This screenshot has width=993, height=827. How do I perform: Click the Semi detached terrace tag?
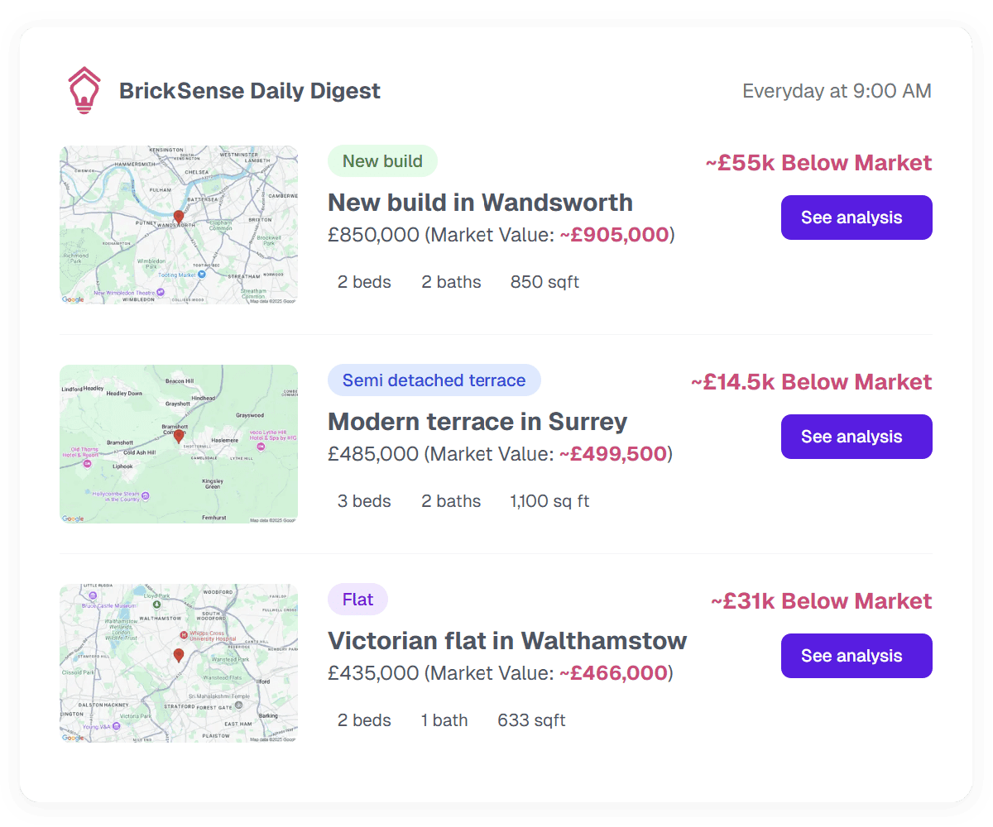[x=434, y=380]
